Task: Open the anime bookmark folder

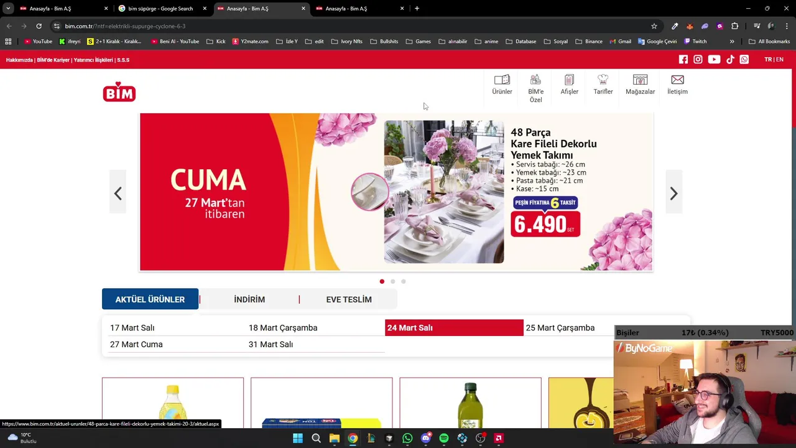Action: [x=486, y=41]
